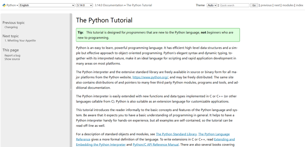Open Changelog under Previous topic
Viewport: 305px width, 147px height.
[11, 27]
